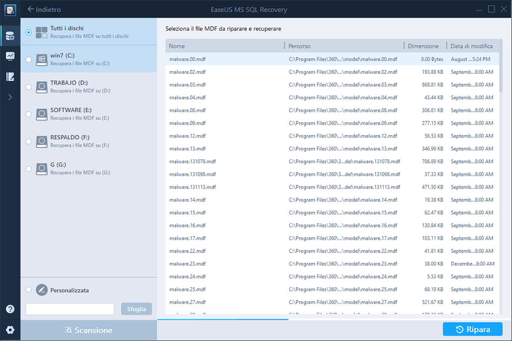Image resolution: width=512 pixels, height=341 pixels.
Task: Click the 0.00 Bytes size cell
Action: click(x=432, y=59)
